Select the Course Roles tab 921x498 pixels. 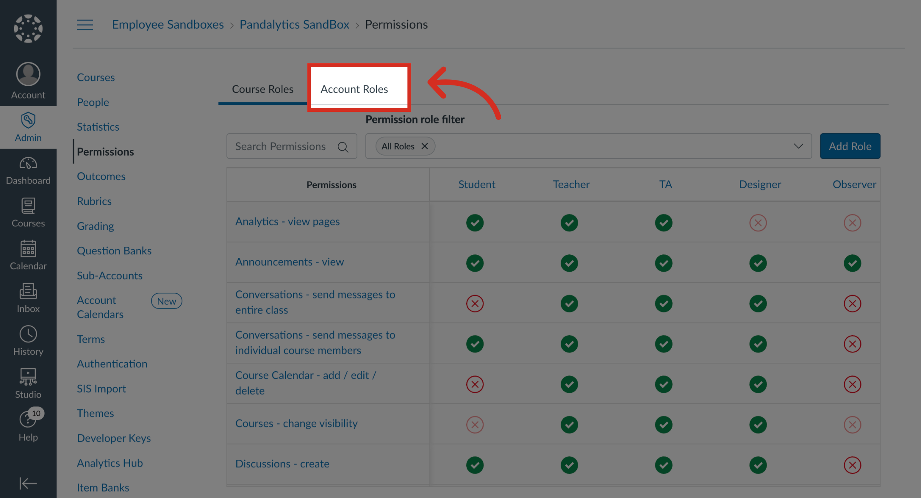pos(262,89)
